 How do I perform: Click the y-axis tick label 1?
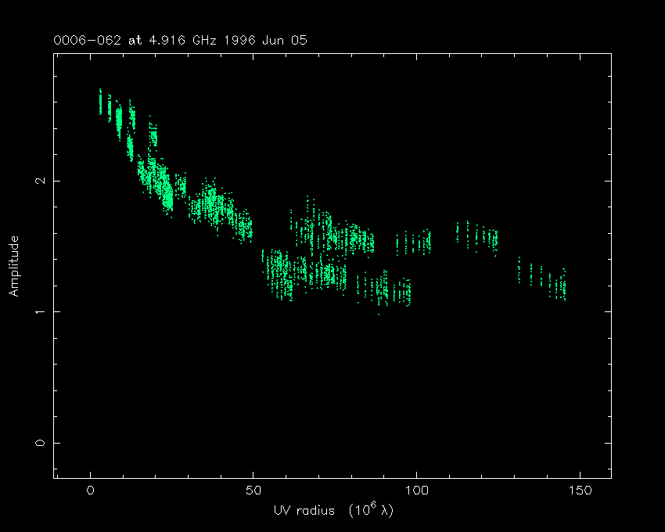point(39,311)
